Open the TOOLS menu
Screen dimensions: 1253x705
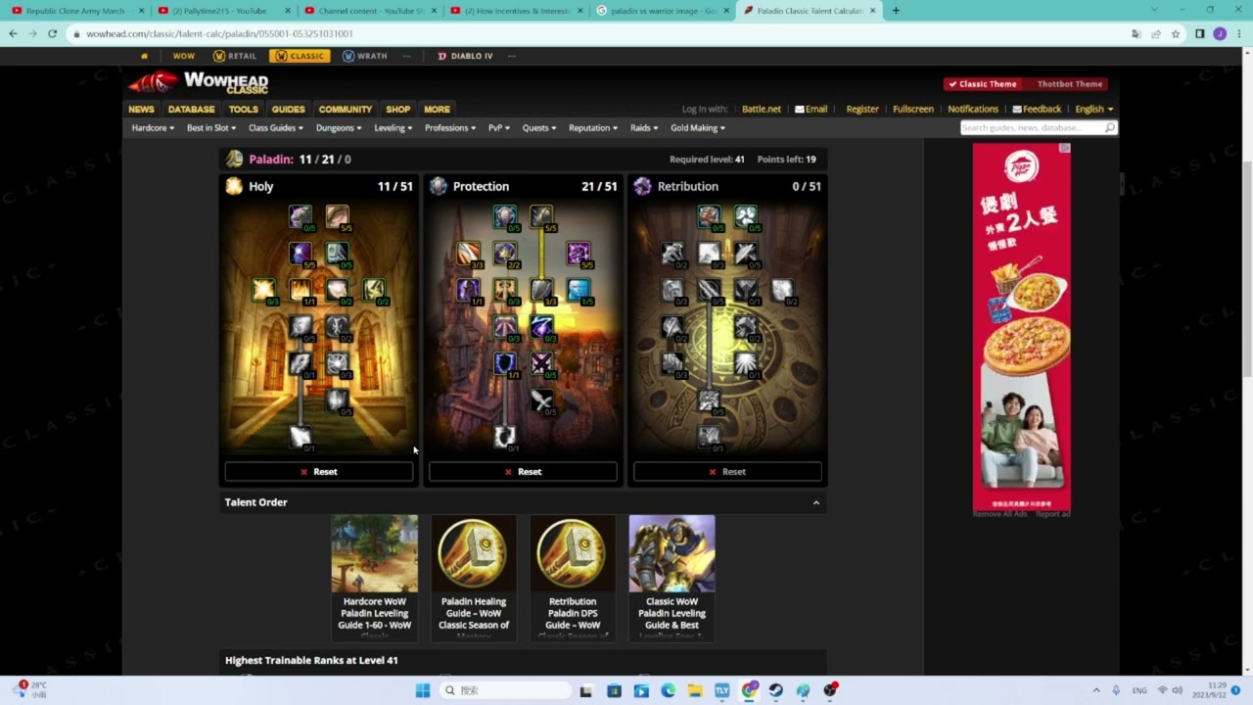[x=243, y=110]
